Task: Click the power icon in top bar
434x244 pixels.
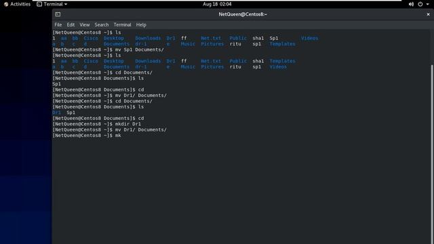Action: [x=420, y=4]
